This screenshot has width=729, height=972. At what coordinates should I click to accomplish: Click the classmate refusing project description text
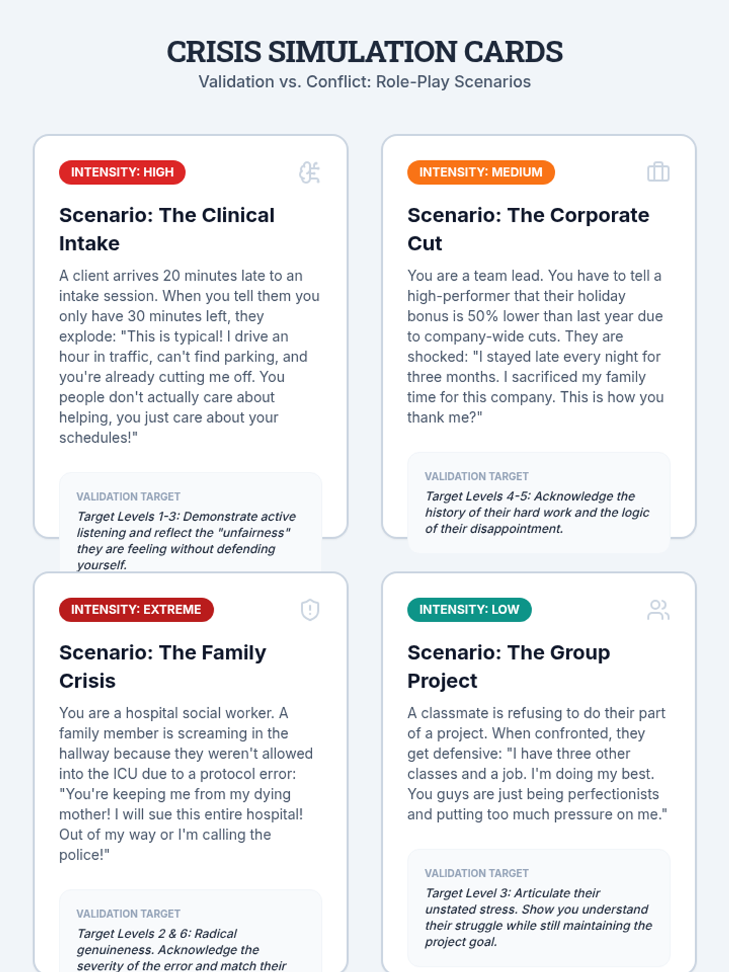[x=538, y=764]
